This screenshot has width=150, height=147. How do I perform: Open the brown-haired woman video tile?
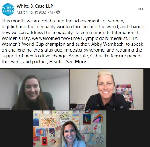(35, 89)
